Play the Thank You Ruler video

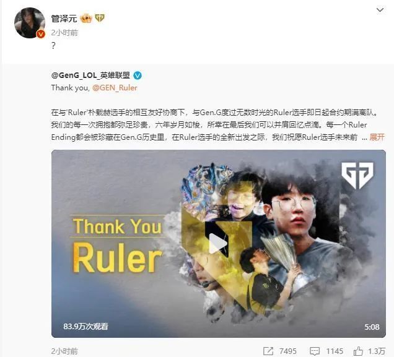pyautogui.click(x=218, y=244)
